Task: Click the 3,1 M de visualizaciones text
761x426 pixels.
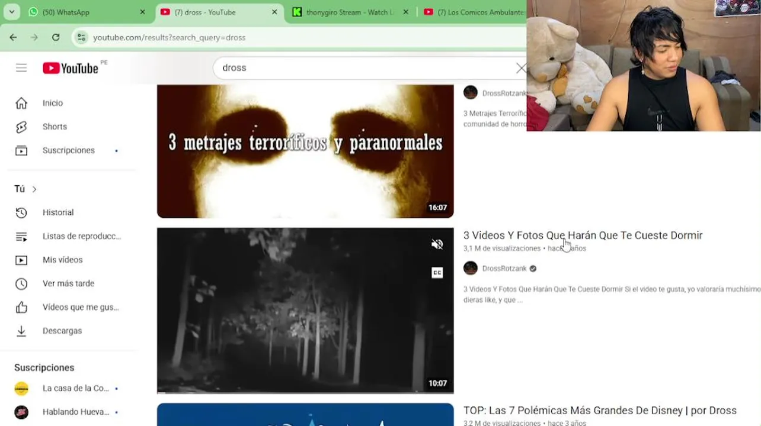Action: click(x=502, y=248)
